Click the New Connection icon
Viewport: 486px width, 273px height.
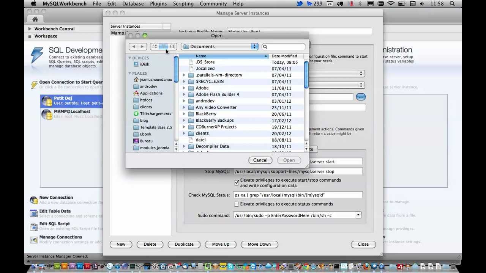34,200
